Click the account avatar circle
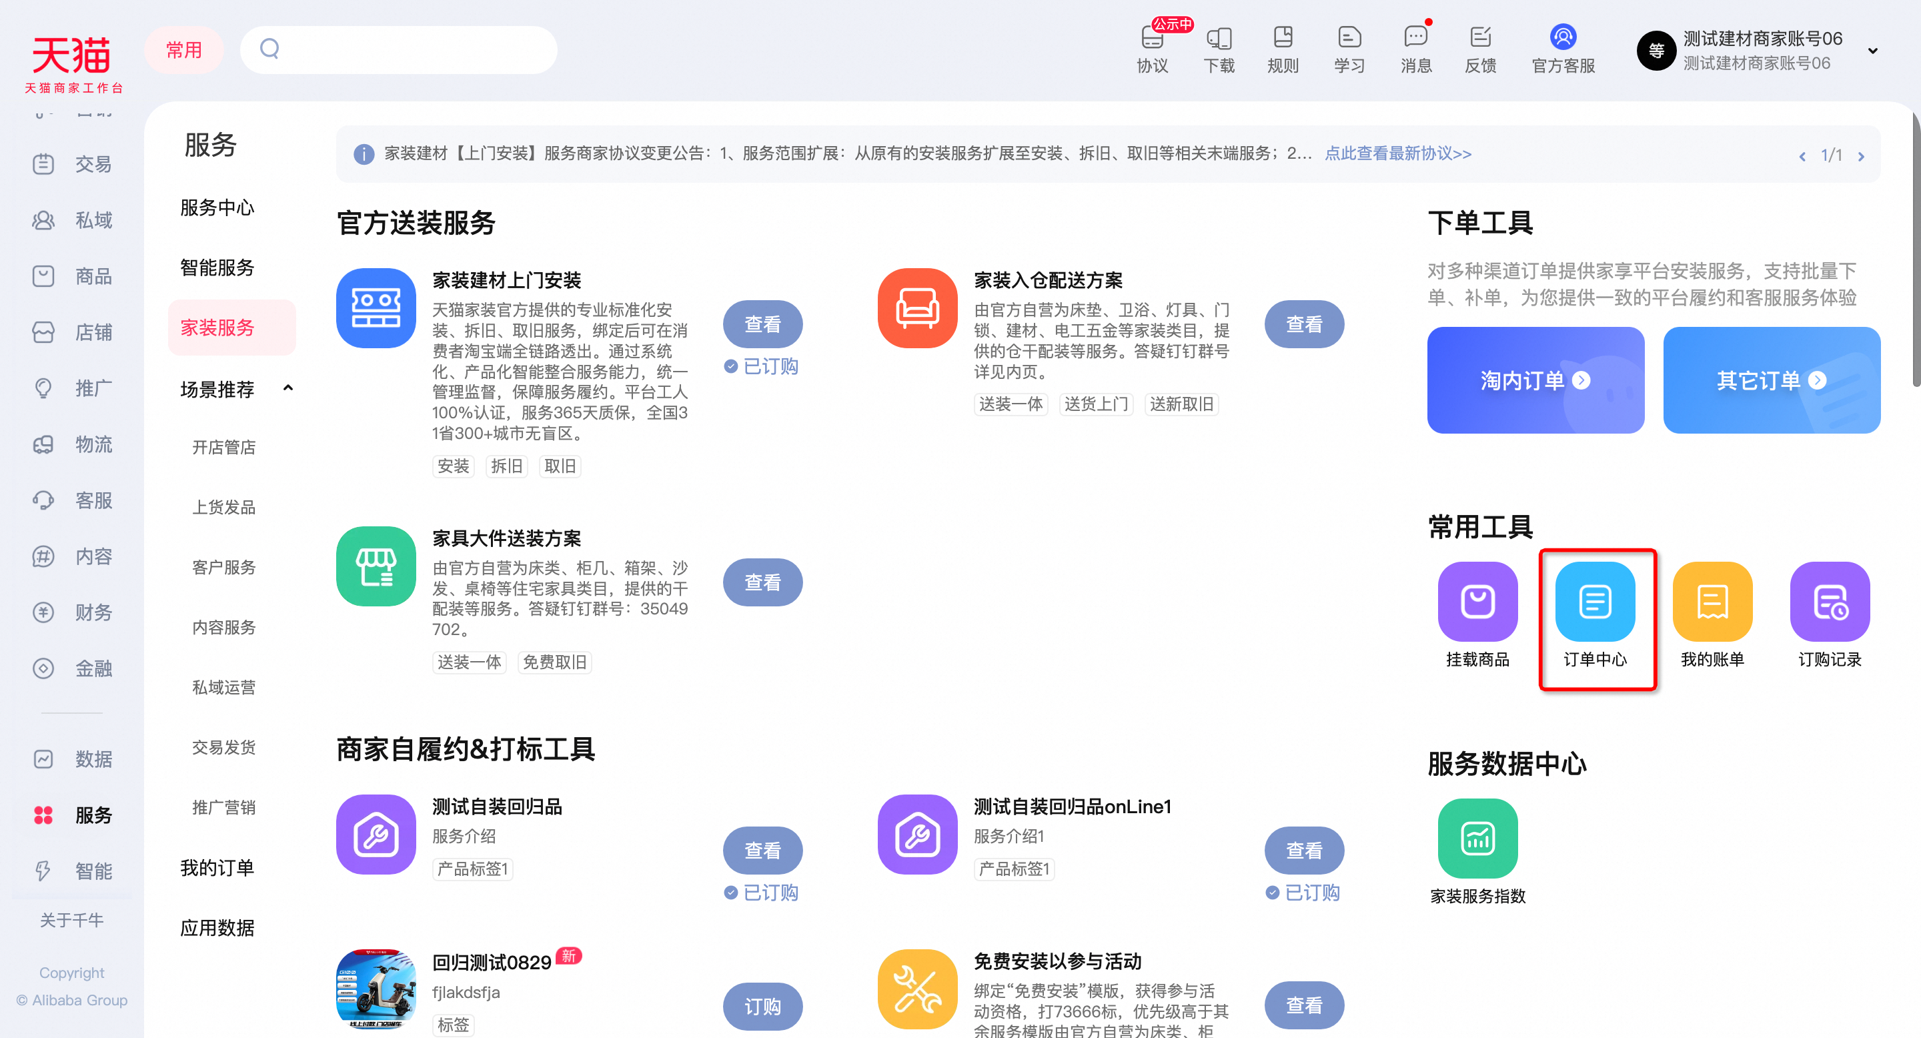Viewport: 1921px width, 1038px height. click(x=1656, y=51)
